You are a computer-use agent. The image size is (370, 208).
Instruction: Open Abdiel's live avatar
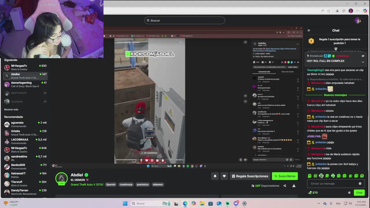[62, 179]
